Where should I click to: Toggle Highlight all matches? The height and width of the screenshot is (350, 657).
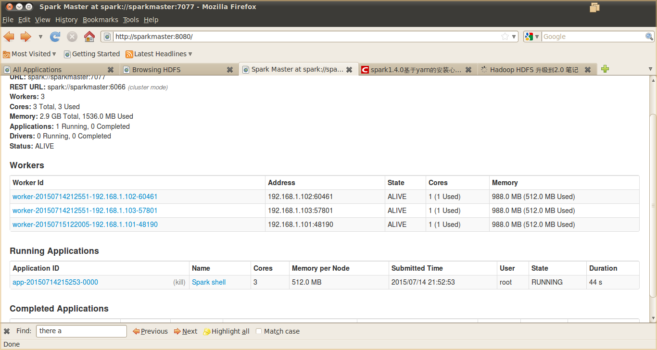pyautogui.click(x=227, y=331)
